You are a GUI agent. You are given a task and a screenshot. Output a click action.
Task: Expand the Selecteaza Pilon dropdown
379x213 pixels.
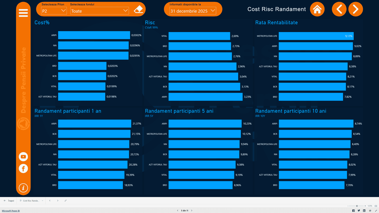(54, 11)
